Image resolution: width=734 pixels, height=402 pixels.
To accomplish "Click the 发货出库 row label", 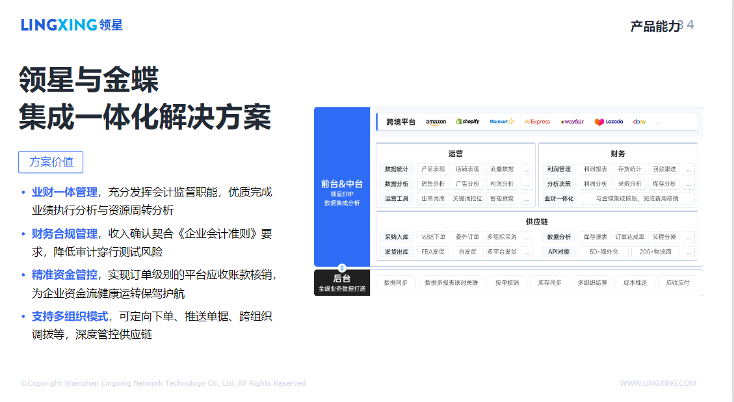I will coord(397,252).
